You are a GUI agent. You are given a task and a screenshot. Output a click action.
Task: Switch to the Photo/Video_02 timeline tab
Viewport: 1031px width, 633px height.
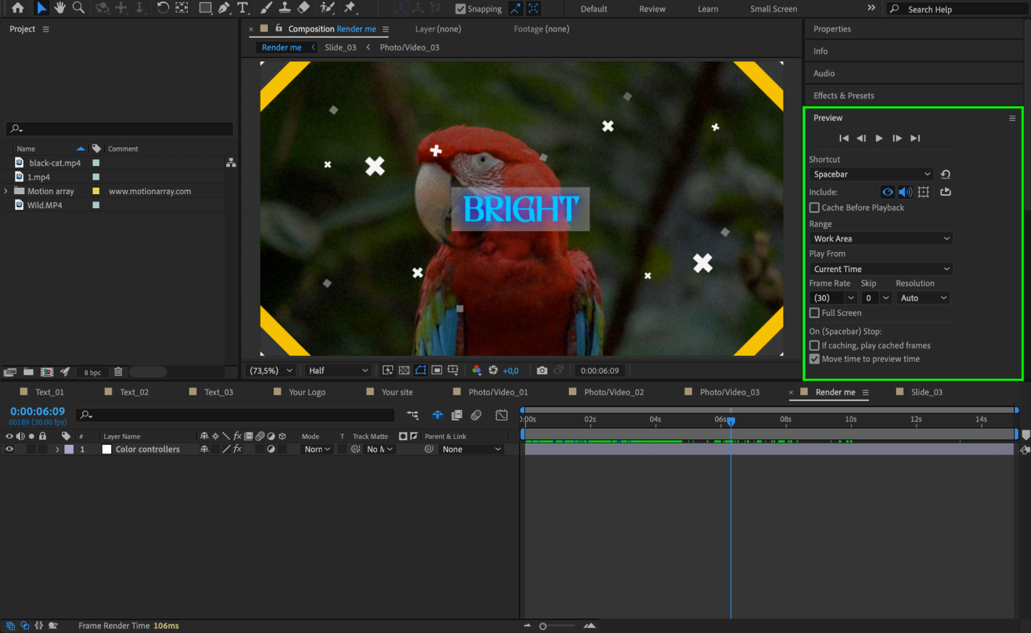[x=613, y=392]
